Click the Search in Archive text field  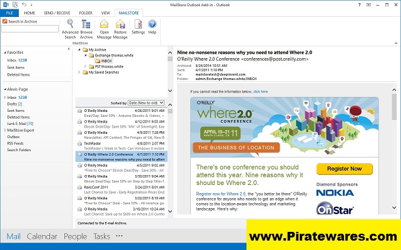point(29,29)
